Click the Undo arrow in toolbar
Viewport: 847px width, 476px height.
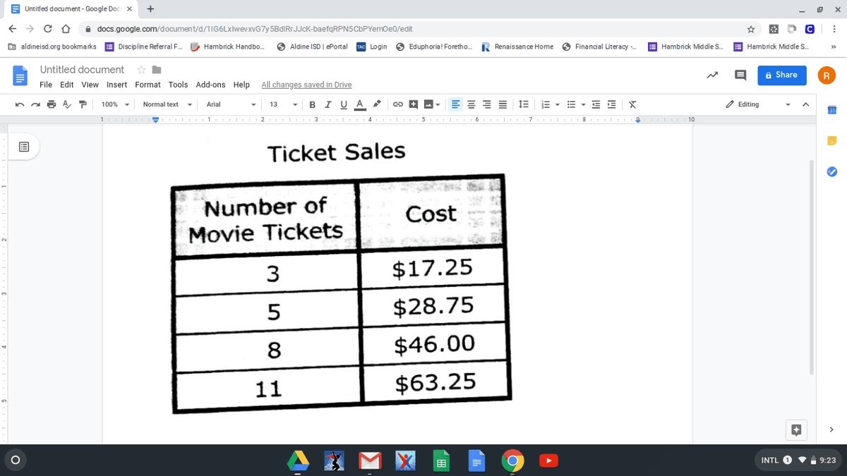tap(20, 104)
